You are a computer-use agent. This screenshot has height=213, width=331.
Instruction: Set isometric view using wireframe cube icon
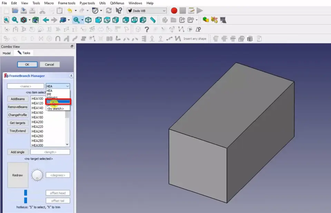88,20
